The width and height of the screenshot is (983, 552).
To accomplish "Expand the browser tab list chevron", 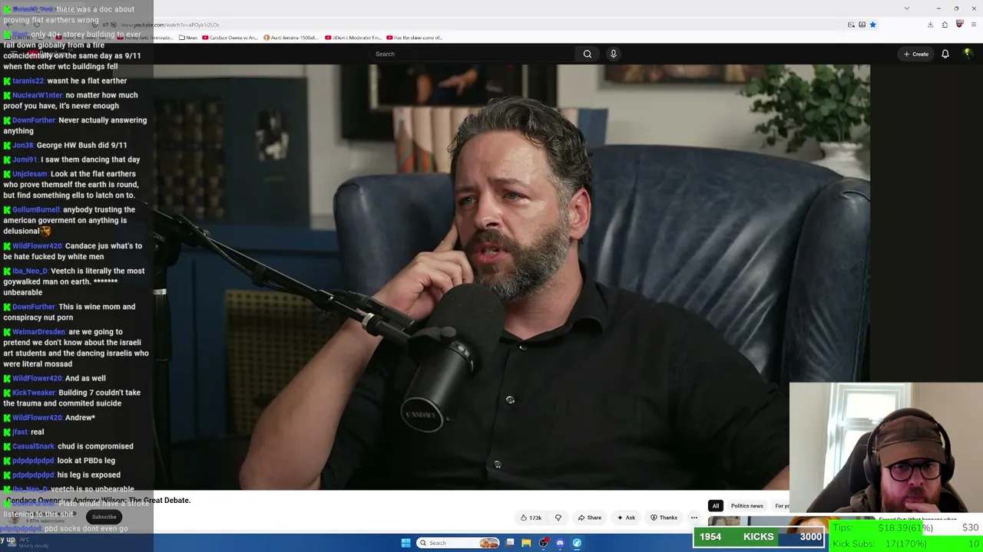I will (x=907, y=8).
